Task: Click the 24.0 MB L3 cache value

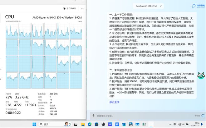Action: click(53, 114)
